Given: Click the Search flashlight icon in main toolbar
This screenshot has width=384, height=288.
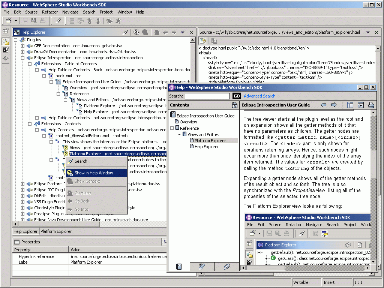Looking at the screenshot, I should 58,21.
